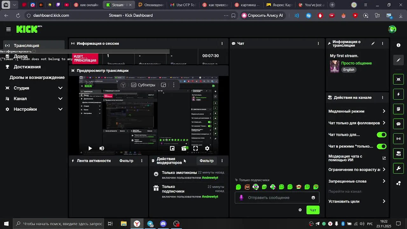Toggle the stream preview widget icon in the sidebar

[398, 79]
